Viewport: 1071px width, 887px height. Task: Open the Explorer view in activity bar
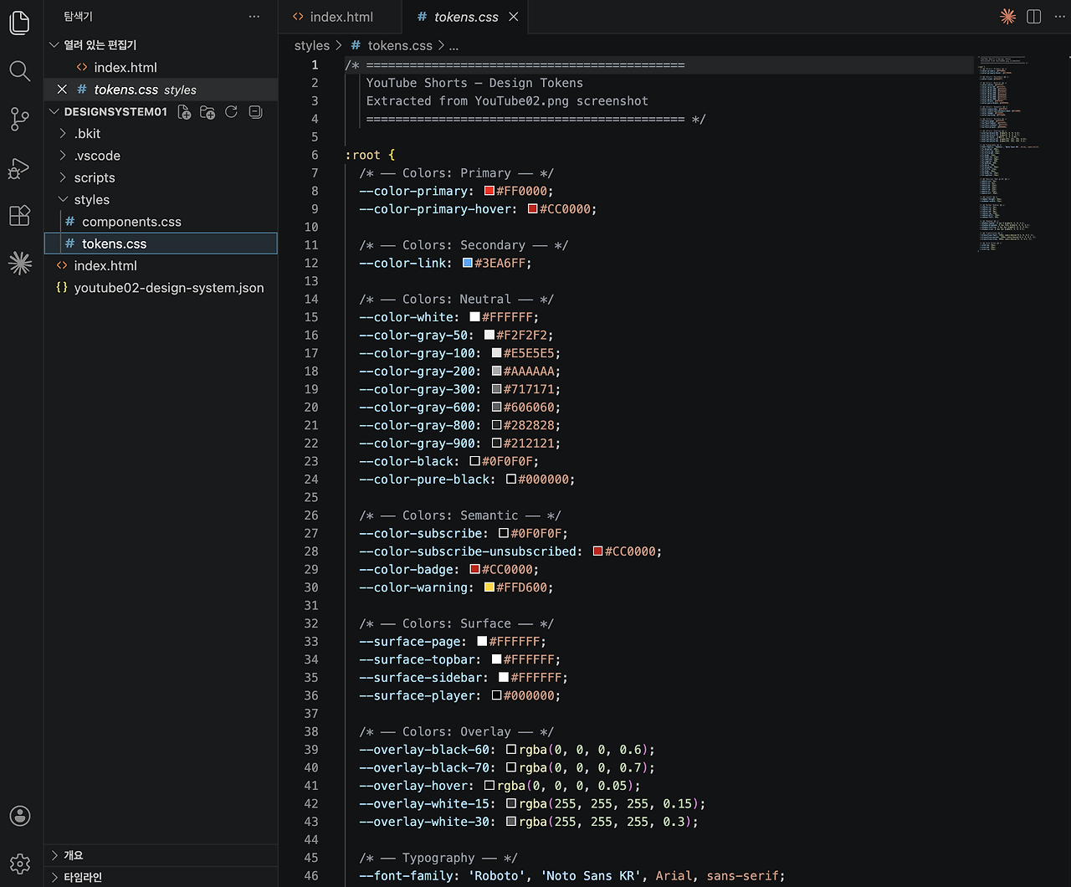tap(20, 23)
